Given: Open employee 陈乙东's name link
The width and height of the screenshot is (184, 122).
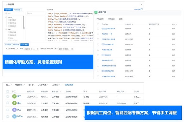Looking at the screenshot, I should (20, 116).
